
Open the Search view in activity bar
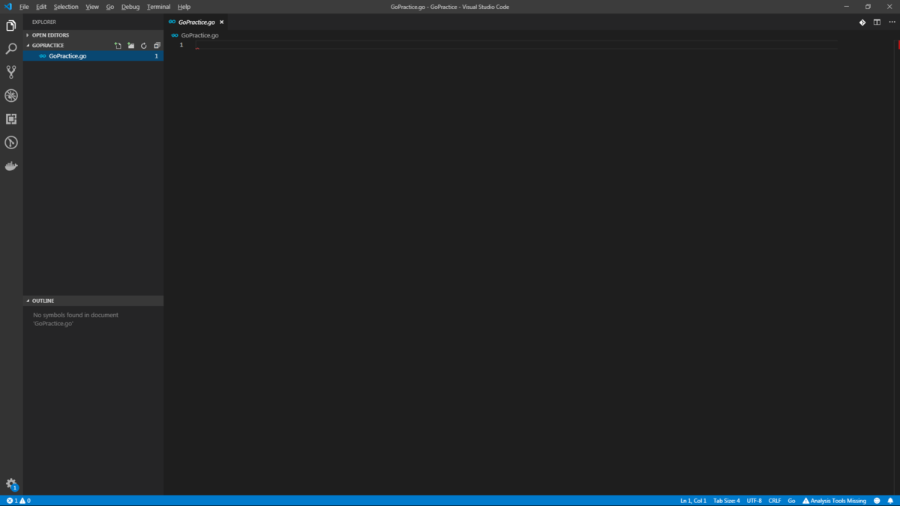(x=11, y=49)
